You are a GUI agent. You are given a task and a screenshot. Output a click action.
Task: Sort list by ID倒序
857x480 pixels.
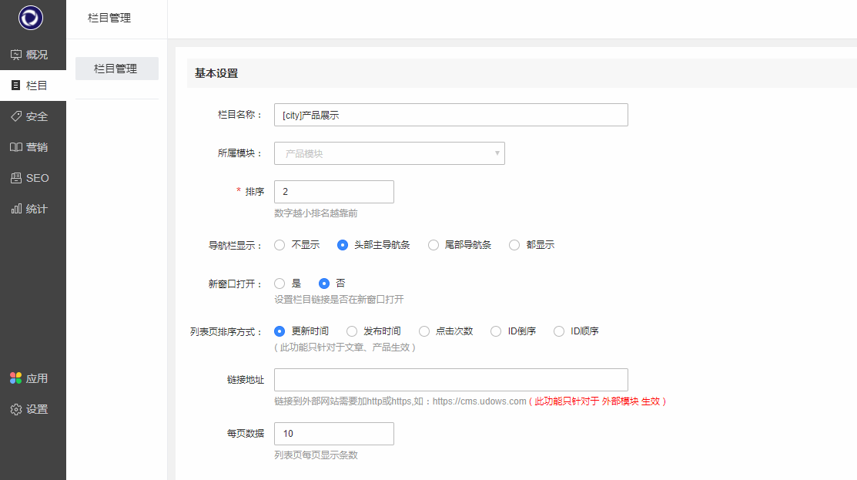tap(496, 331)
